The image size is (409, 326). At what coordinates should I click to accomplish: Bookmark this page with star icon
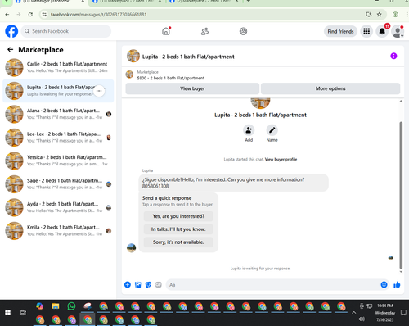pyautogui.click(x=380, y=15)
